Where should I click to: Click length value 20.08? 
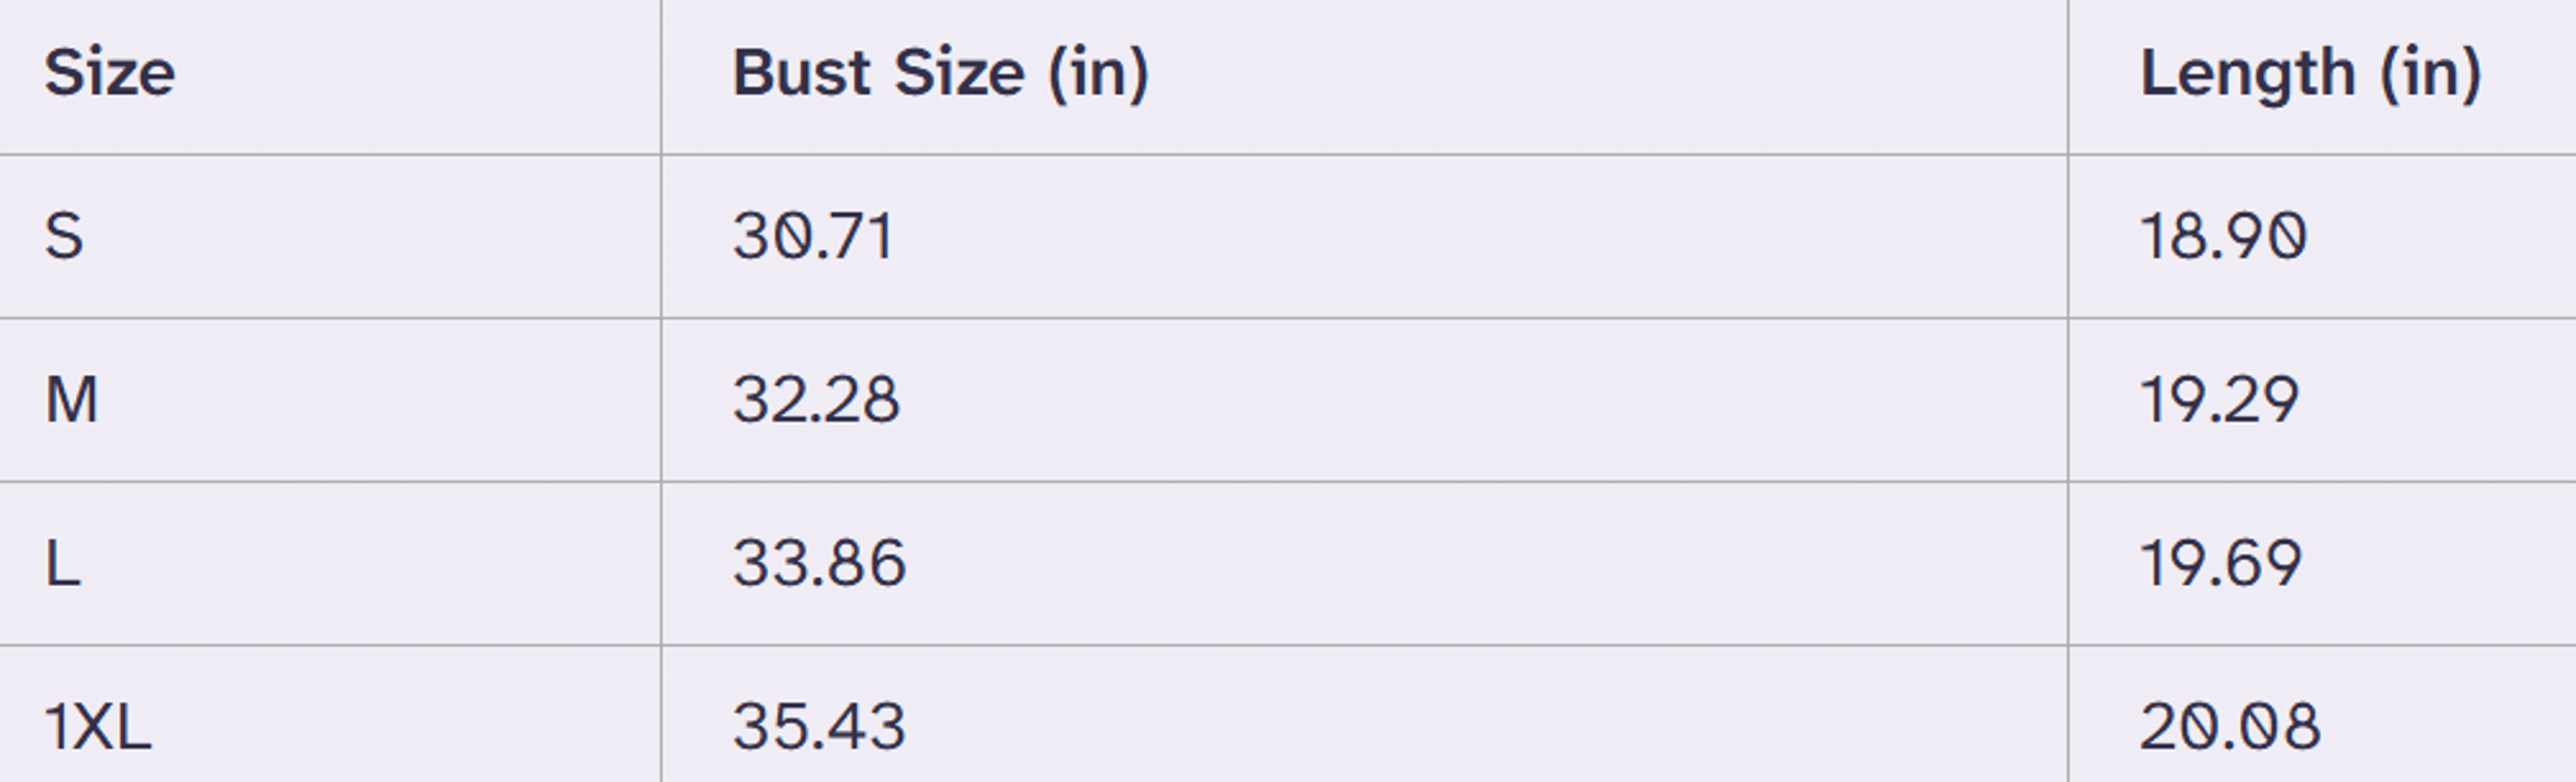[x=2230, y=726]
